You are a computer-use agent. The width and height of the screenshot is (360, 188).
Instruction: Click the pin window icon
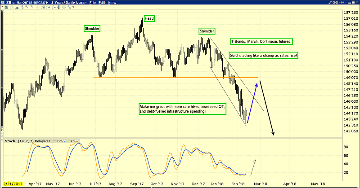(x=342, y=2)
